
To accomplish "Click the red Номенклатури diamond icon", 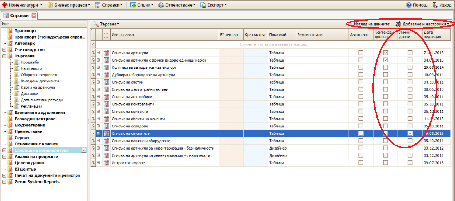I will 4,5.
